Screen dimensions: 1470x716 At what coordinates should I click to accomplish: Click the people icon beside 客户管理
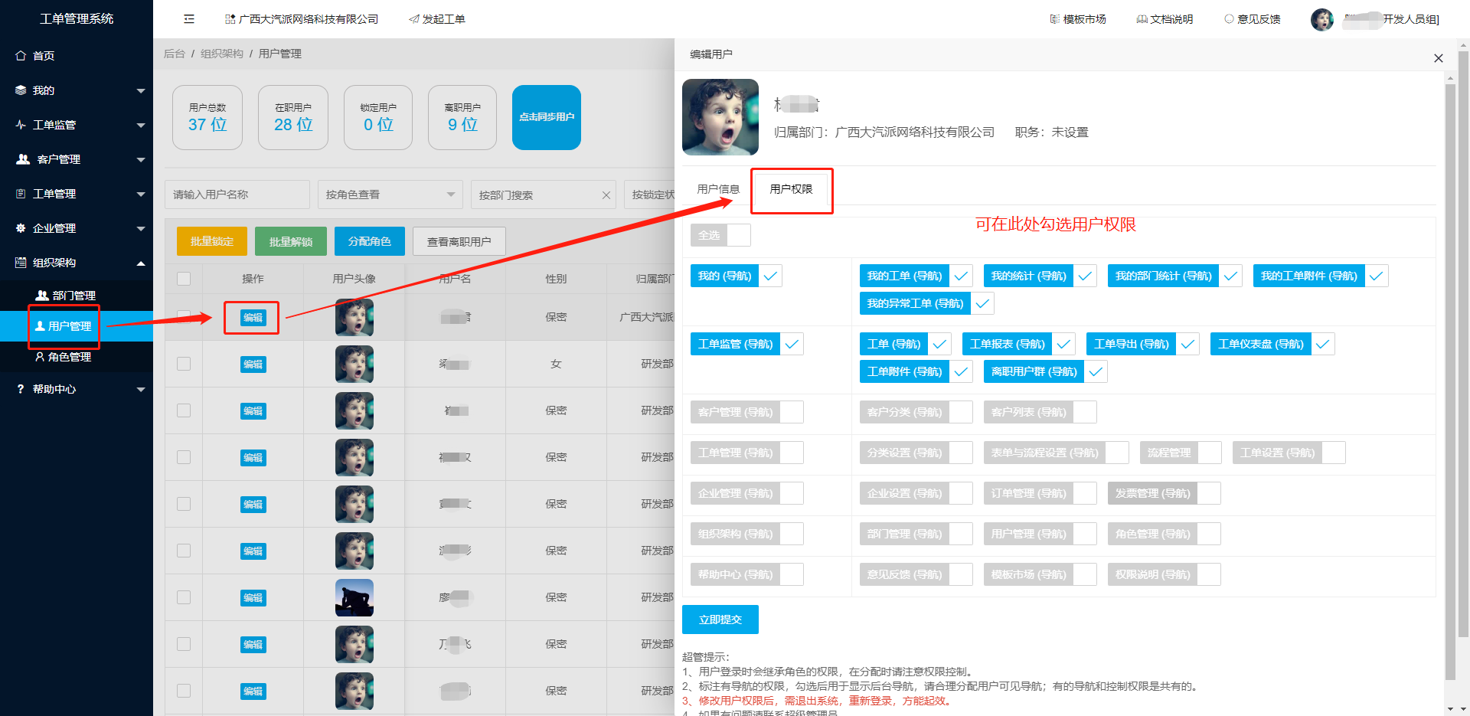(23, 159)
